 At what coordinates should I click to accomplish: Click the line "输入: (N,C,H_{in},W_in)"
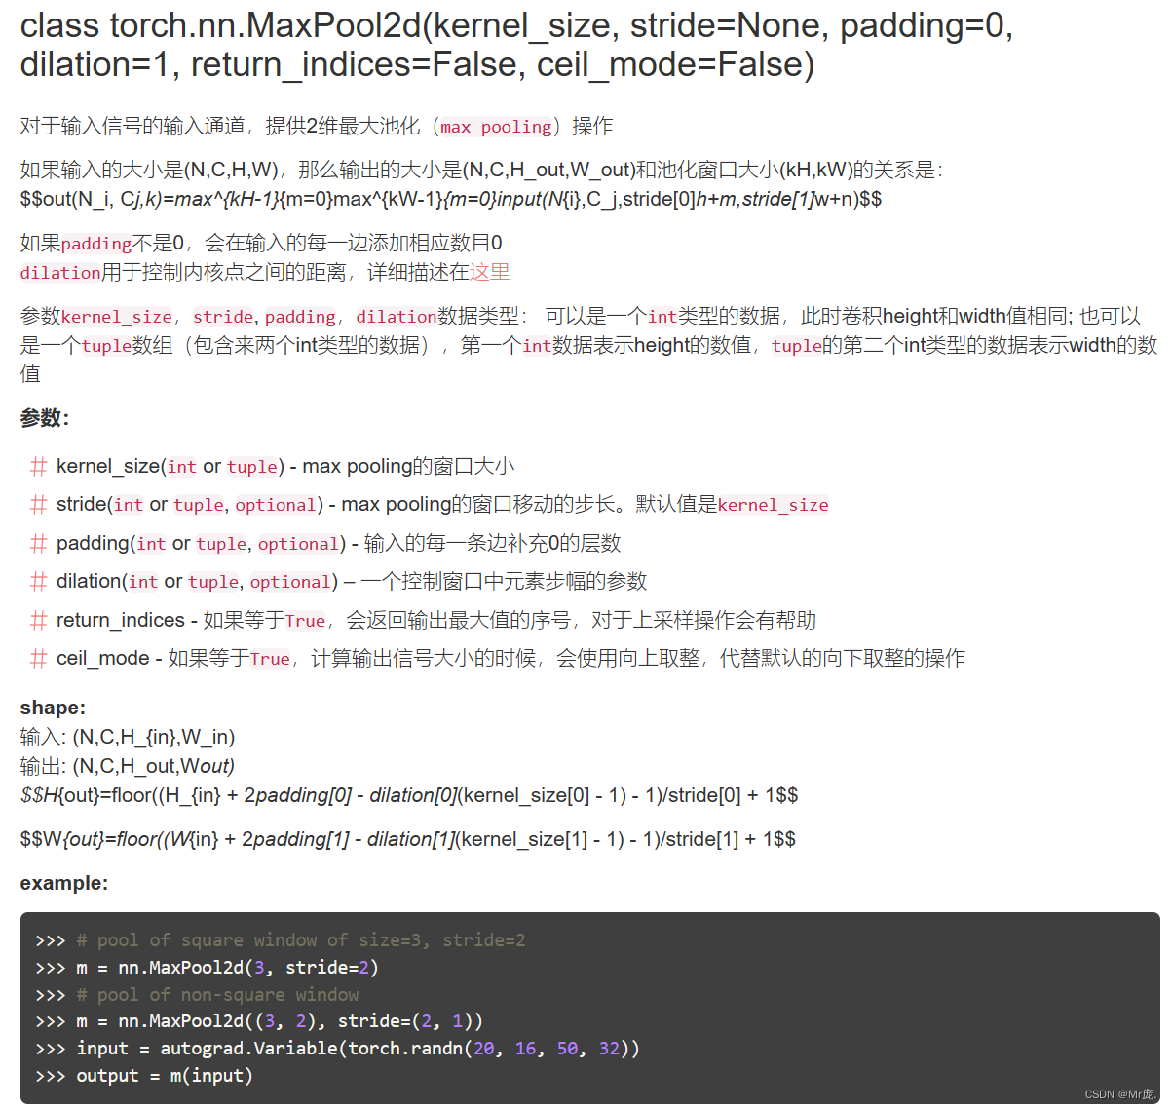(128, 737)
